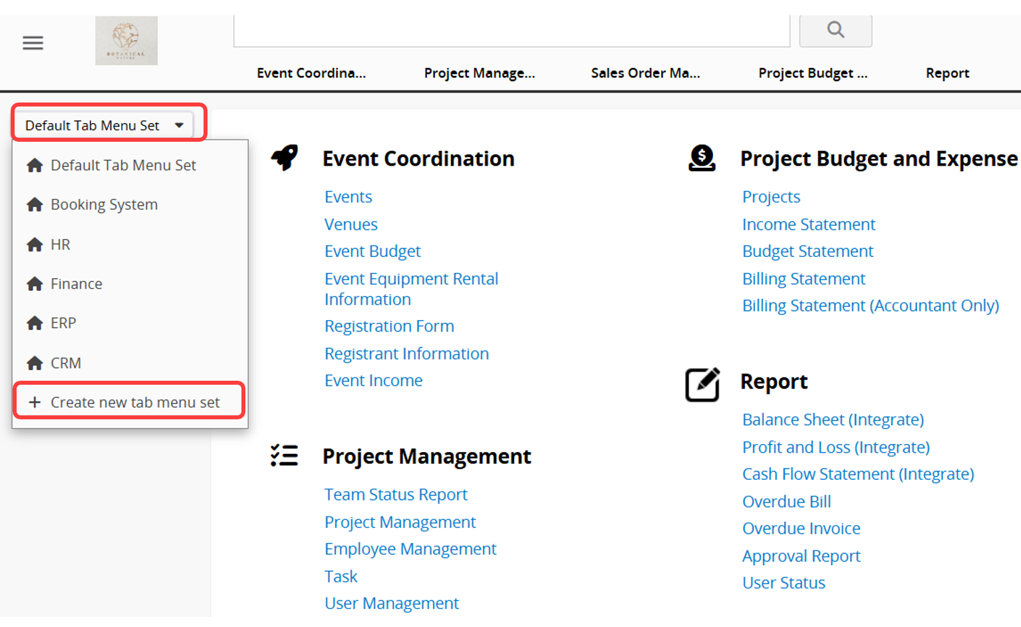This screenshot has height=627, width=1021.
Task: Click the Report edit pencil icon
Action: 702,384
